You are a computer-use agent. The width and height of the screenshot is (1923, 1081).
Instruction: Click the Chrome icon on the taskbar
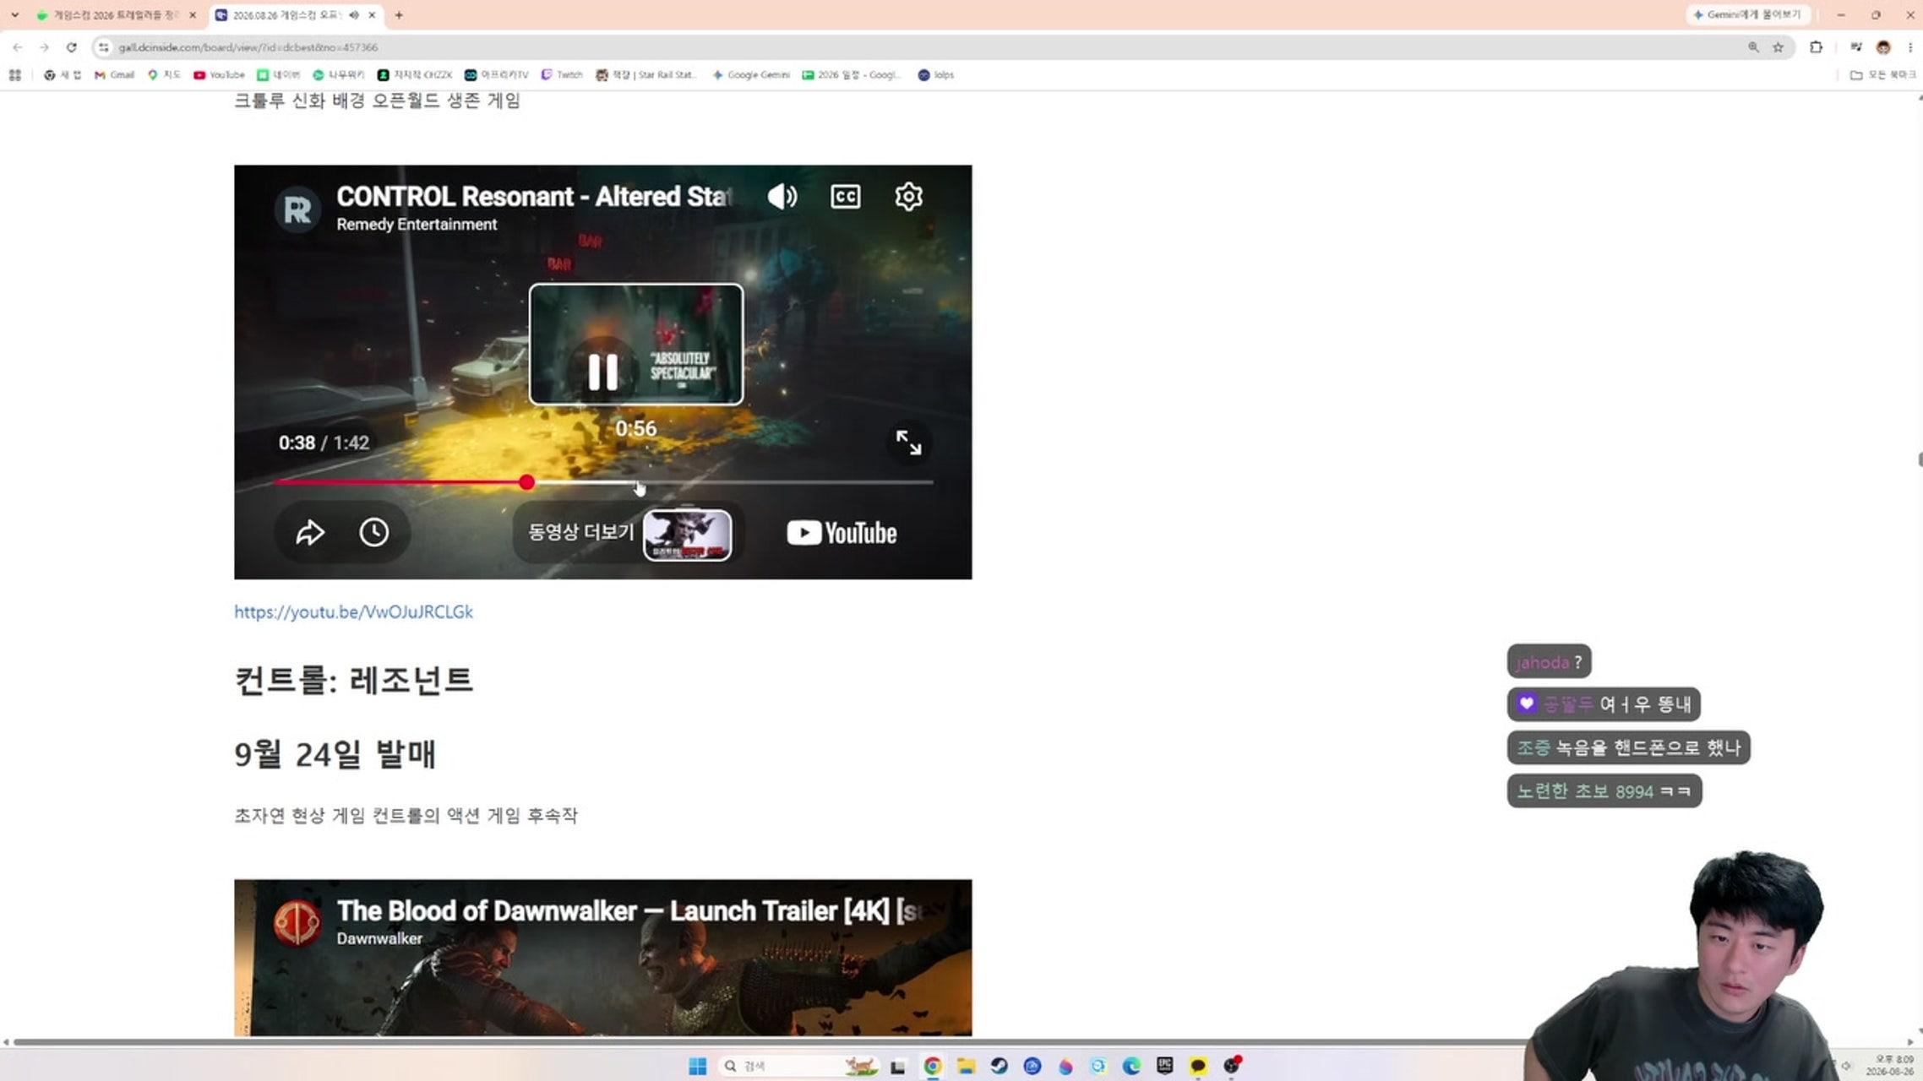point(932,1066)
